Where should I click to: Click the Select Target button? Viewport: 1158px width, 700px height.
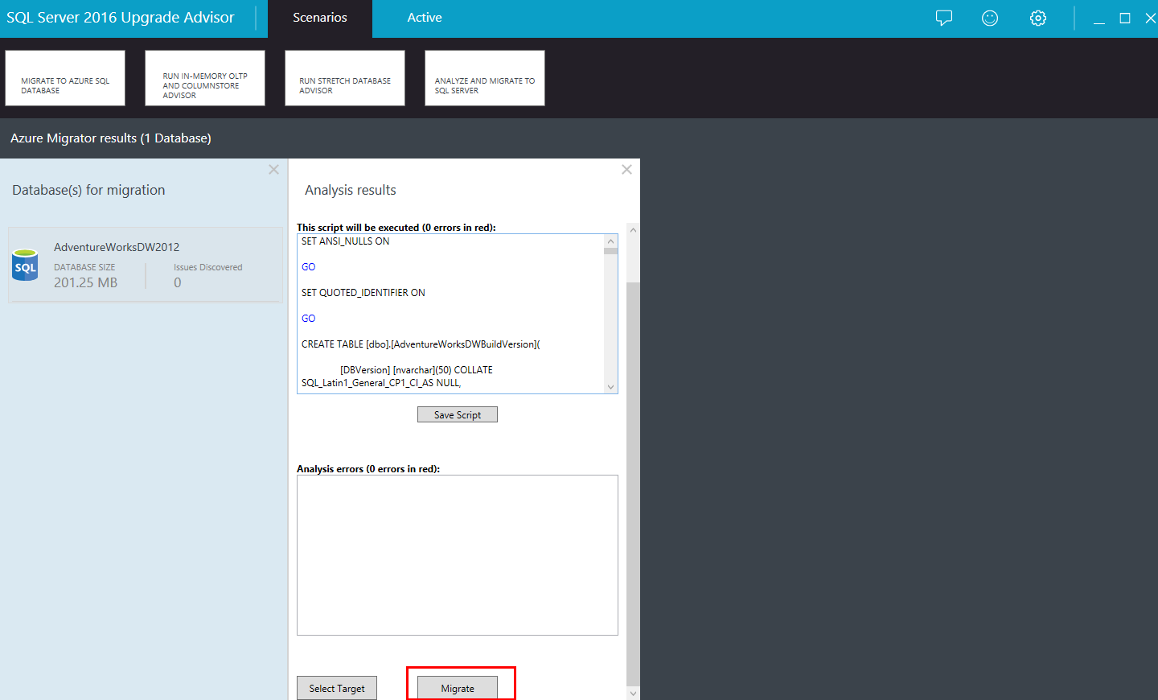[337, 688]
